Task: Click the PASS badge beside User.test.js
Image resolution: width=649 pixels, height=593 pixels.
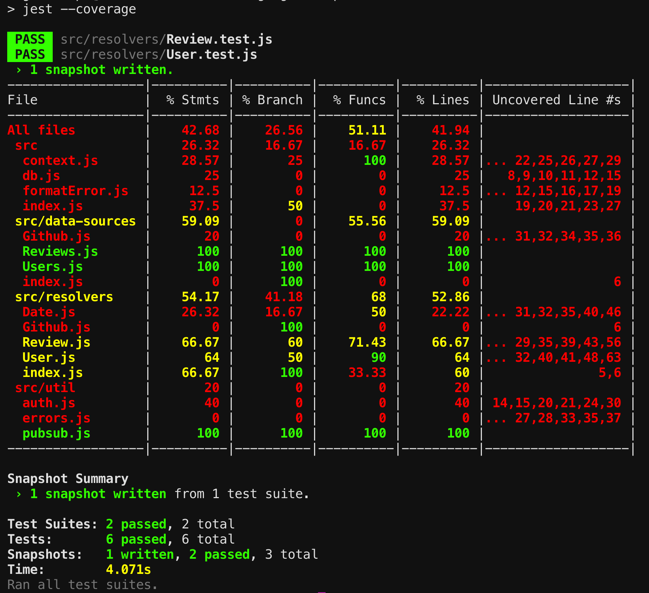Action: point(30,54)
